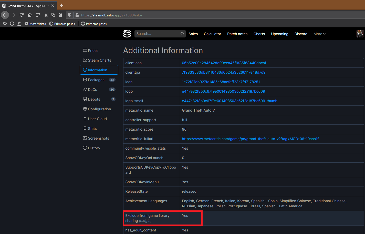The height and width of the screenshot is (234, 365).
Task: Click the clipboard paste icon in toolbar
Action: 60,15
